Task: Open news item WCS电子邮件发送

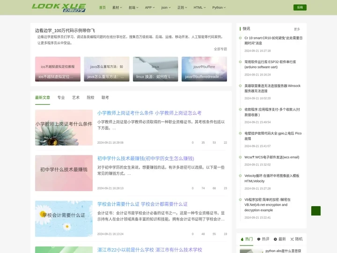Action: tap(271, 157)
